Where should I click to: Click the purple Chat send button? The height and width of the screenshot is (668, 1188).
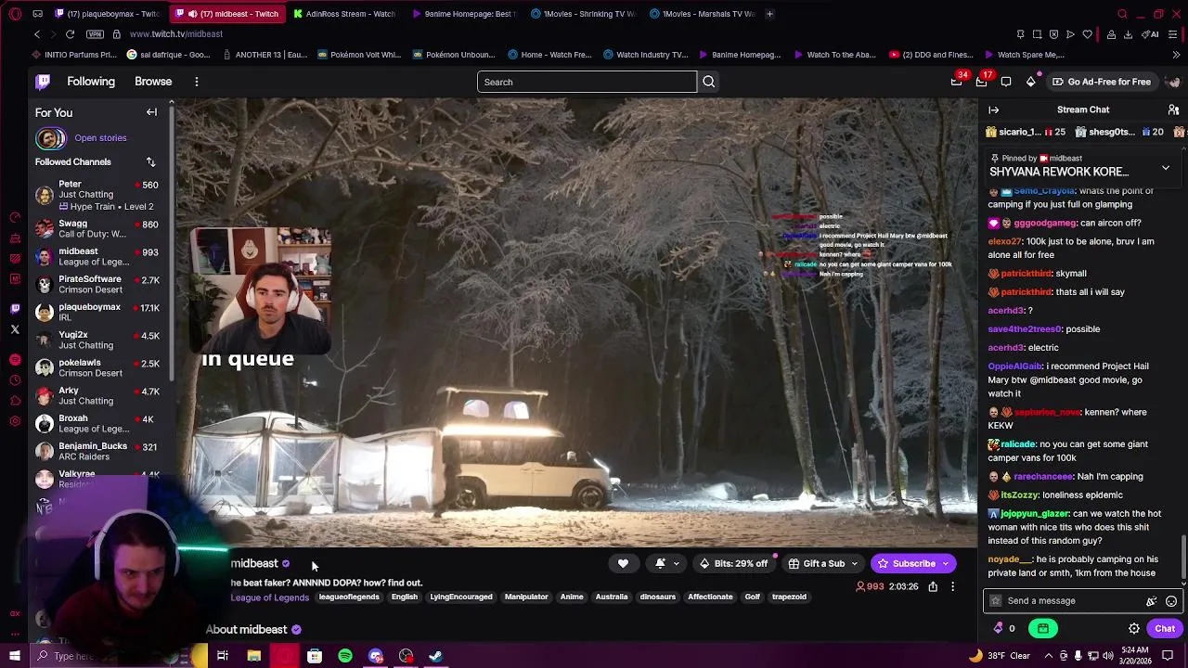click(1164, 628)
